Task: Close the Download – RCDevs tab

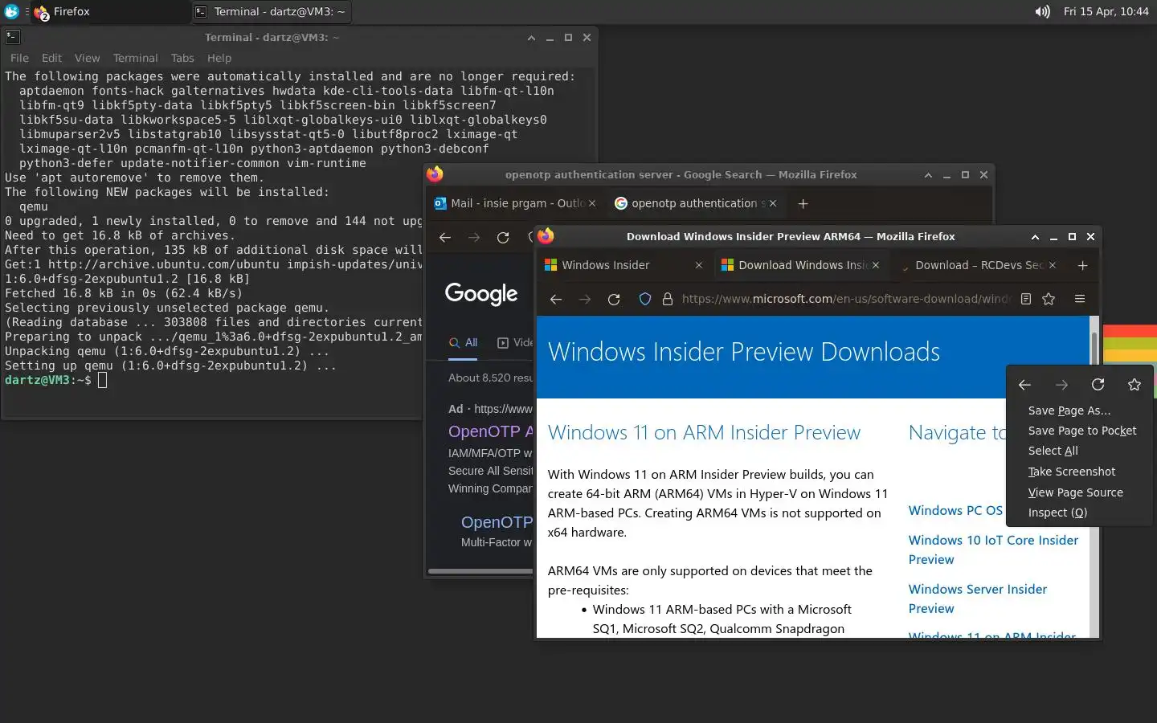Action: [x=1053, y=265]
